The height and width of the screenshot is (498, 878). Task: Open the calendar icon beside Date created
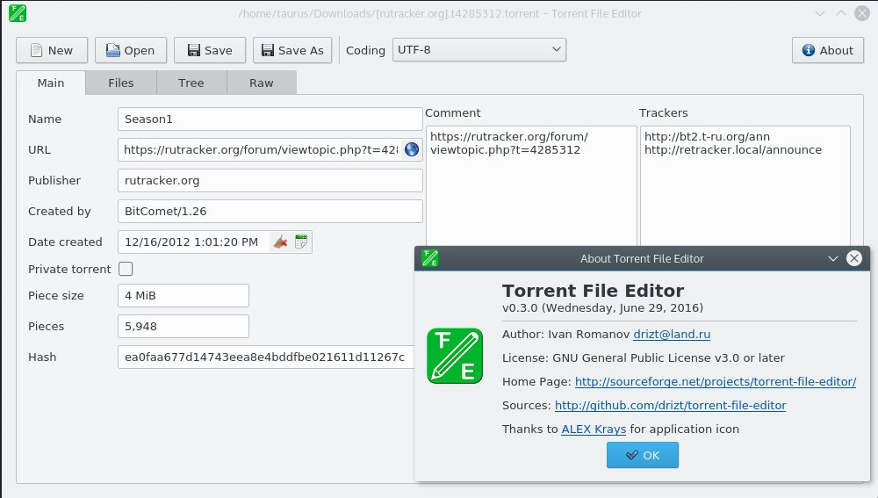click(301, 242)
